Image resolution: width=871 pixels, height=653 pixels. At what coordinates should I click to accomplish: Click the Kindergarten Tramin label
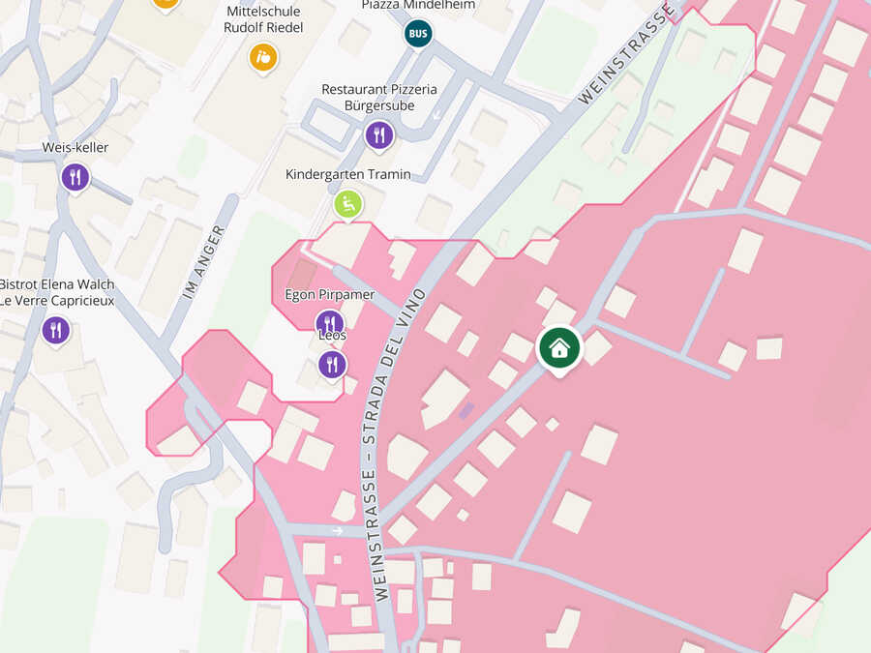click(348, 174)
